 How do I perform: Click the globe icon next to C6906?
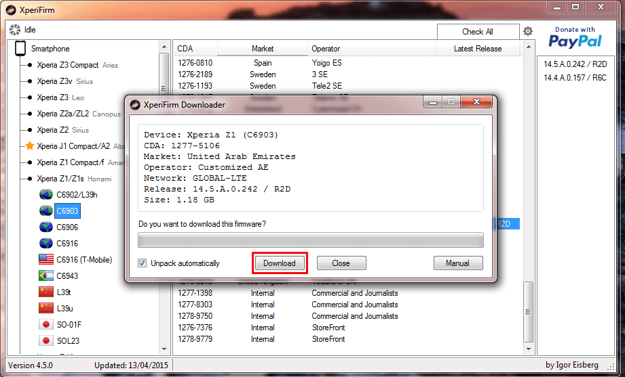tap(46, 227)
